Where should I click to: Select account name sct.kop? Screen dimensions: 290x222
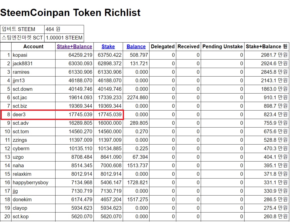pyautogui.click(x=21, y=216)
